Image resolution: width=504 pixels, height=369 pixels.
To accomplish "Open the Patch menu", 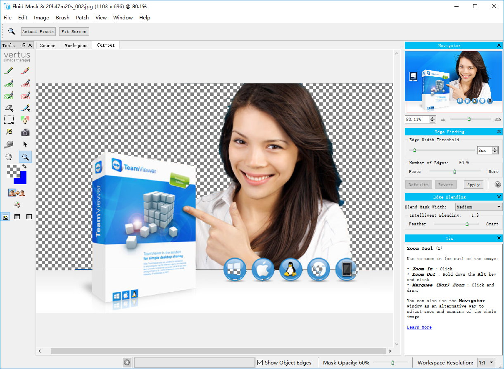I will pyautogui.click(x=82, y=18).
